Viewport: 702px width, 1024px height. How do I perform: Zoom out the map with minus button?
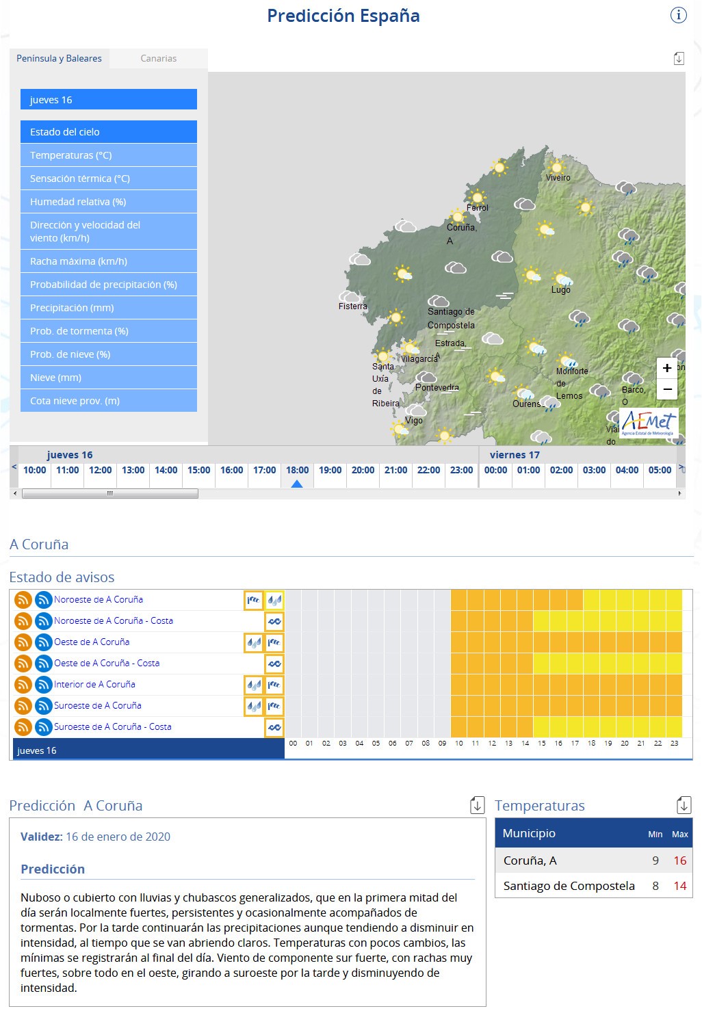667,390
